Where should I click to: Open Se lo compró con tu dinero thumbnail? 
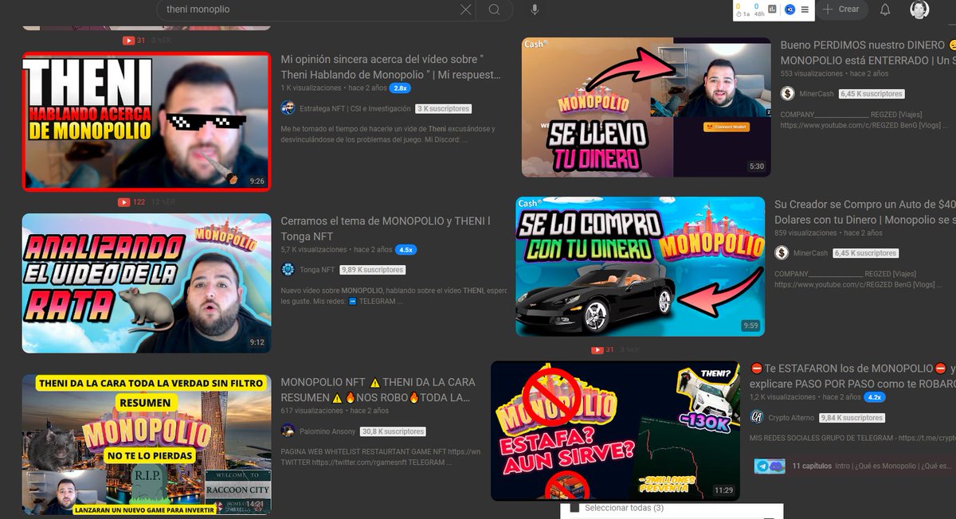click(x=641, y=267)
